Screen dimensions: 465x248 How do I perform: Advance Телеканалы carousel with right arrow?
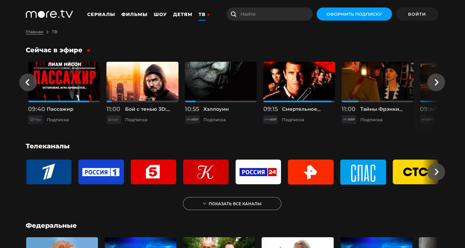pyautogui.click(x=436, y=172)
